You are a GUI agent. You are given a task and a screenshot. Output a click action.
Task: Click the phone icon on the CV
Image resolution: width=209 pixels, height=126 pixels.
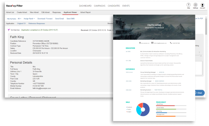[171, 43]
